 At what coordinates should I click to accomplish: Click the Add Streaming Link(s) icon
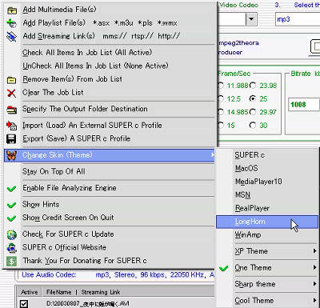point(11,37)
